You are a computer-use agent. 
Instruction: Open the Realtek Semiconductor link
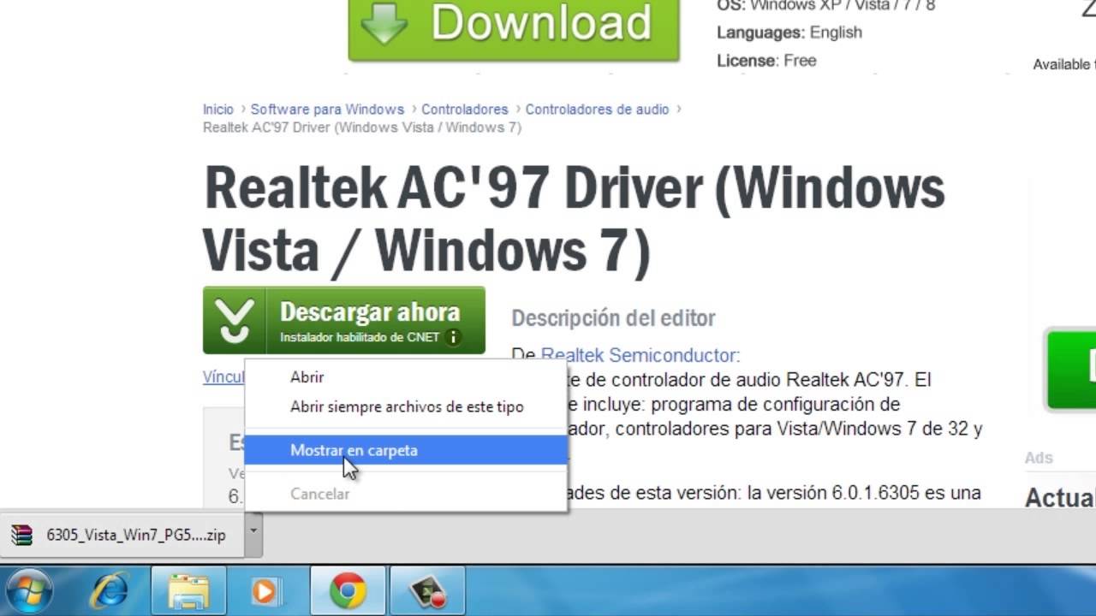[640, 355]
